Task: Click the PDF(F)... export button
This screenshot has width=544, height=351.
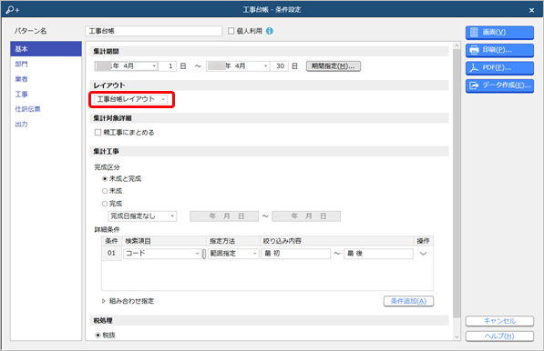Action: tap(499, 68)
